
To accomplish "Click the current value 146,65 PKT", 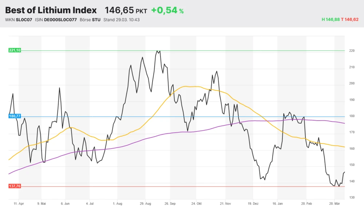I will click(119, 10).
